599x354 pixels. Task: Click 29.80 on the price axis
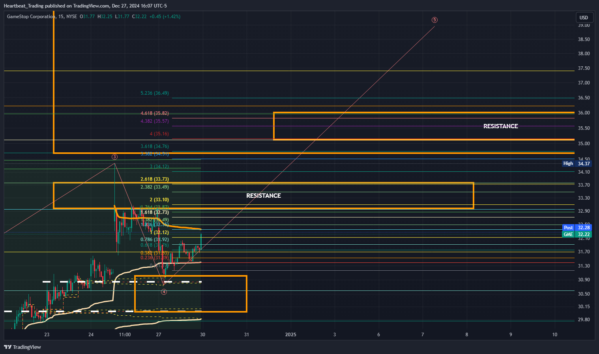tap(584, 320)
